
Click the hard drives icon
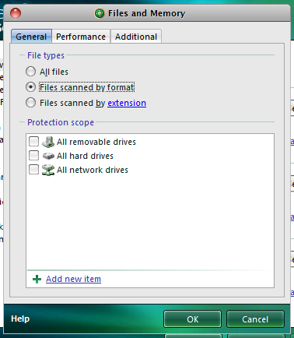(x=48, y=156)
